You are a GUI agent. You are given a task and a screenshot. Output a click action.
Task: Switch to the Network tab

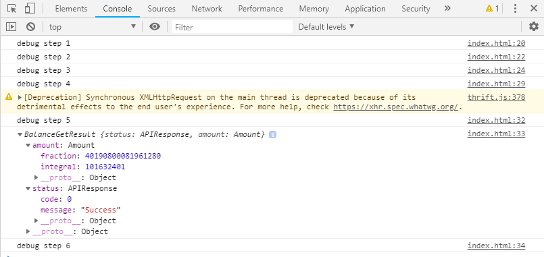pyautogui.click(x=207, y=9)
